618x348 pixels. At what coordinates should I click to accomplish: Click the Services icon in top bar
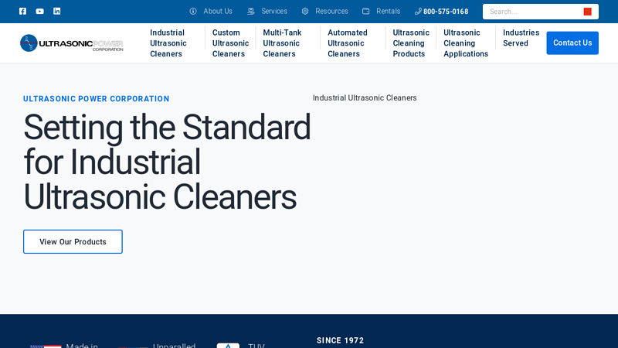(x=250, y=12)
